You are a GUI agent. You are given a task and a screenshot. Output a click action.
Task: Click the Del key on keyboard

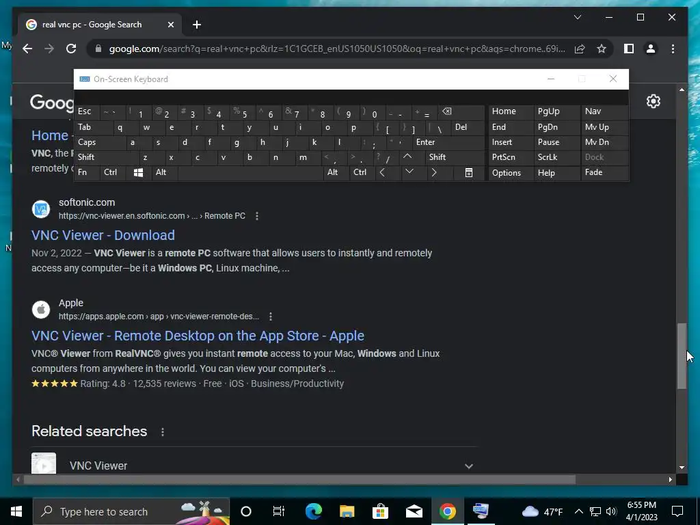468,127
